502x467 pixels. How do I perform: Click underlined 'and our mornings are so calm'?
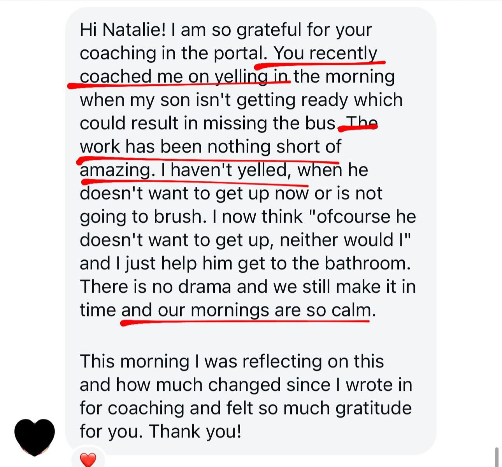[x=246, y=310]
